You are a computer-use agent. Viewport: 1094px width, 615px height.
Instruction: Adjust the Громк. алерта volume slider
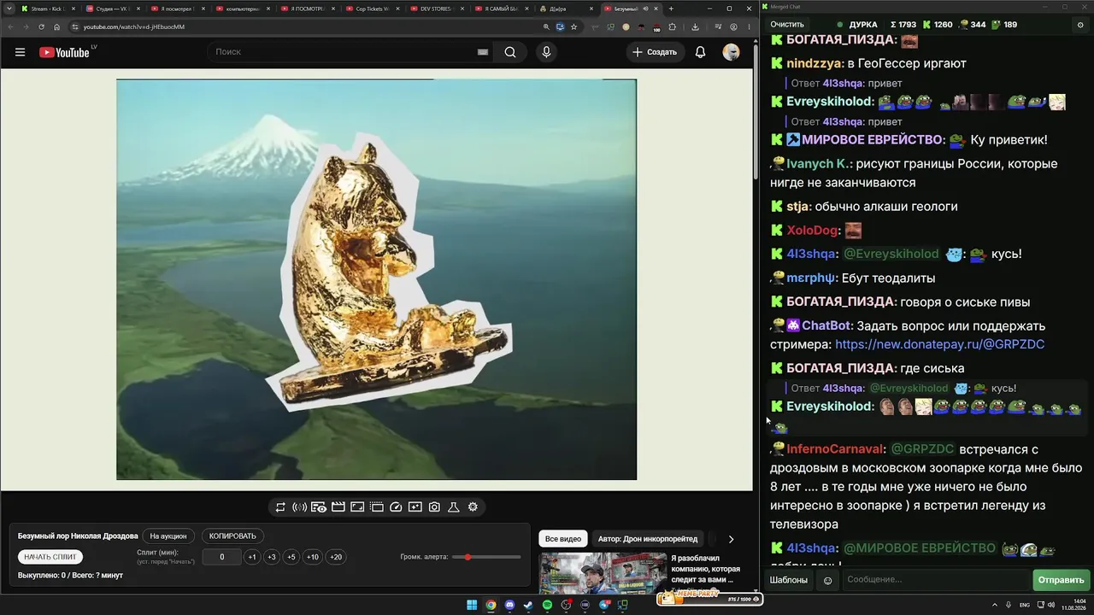point(486,557)
